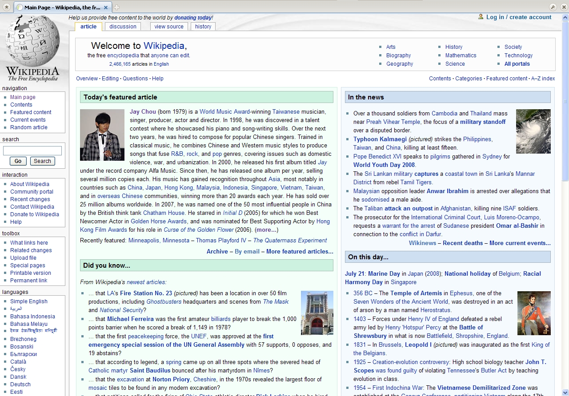Open the Arts portal
The height and width of the screenshot is (396, 569).
pos(391,47)
